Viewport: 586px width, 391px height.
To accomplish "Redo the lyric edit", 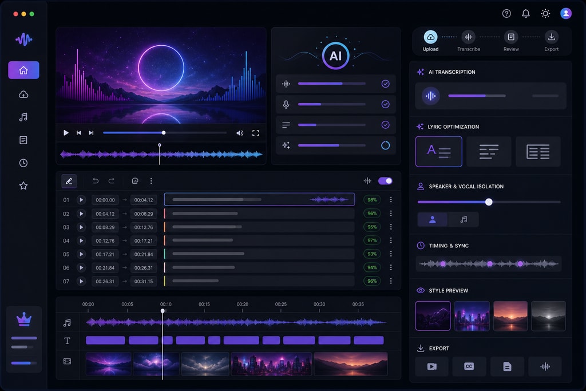I will point(112,181).
